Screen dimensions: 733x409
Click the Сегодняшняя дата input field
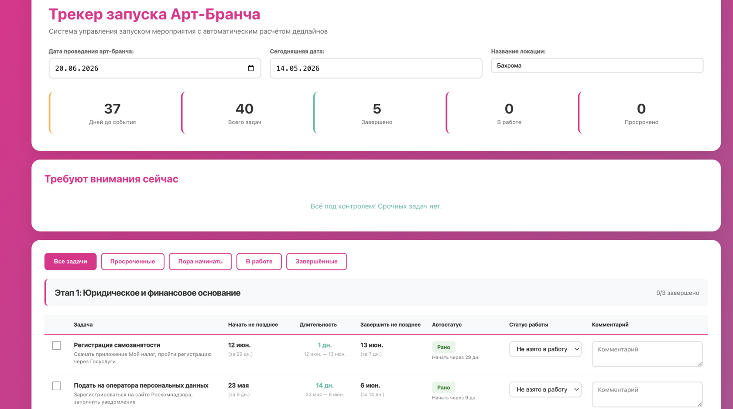376,68
